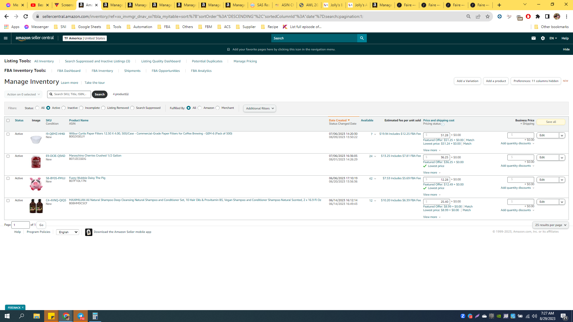Screen dimensions: 573x322
Task: Click the Save all button
Action: pyautogui.click(x=551, y=122)
